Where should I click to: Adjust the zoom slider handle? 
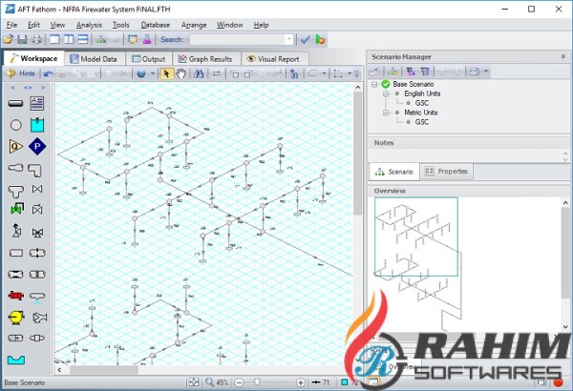[257, 382]
